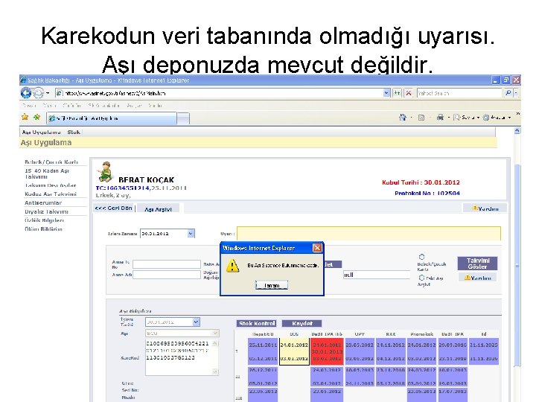Click the Karekod box scroll-down arrow
The width and height of the screenshot is (536, 402).
pyautogui.click(x=215, y=371)
